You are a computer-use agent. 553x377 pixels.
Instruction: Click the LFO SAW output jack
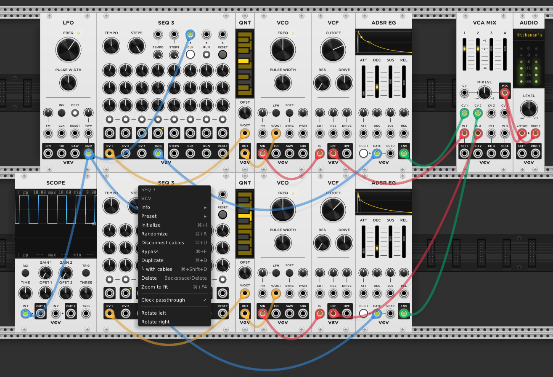point(75,153)
